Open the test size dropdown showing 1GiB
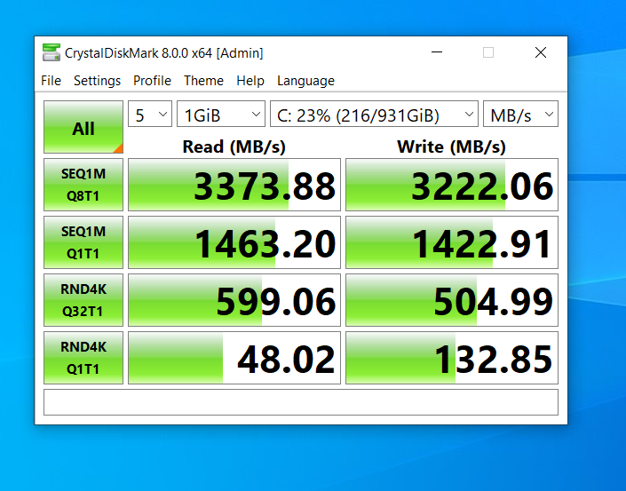This screenshot has height=491, width=626. point(221,115)
